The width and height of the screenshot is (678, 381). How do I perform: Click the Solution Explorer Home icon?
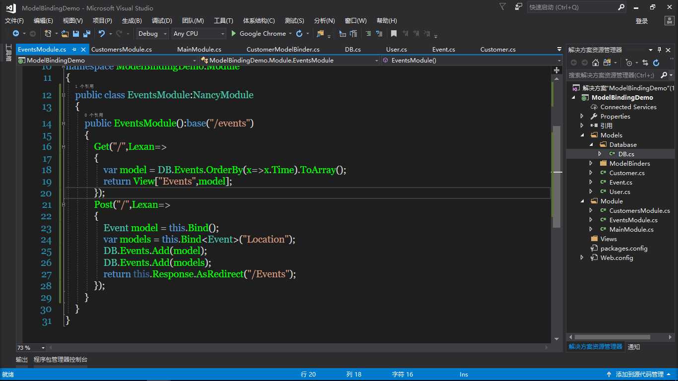click(596, 63)
